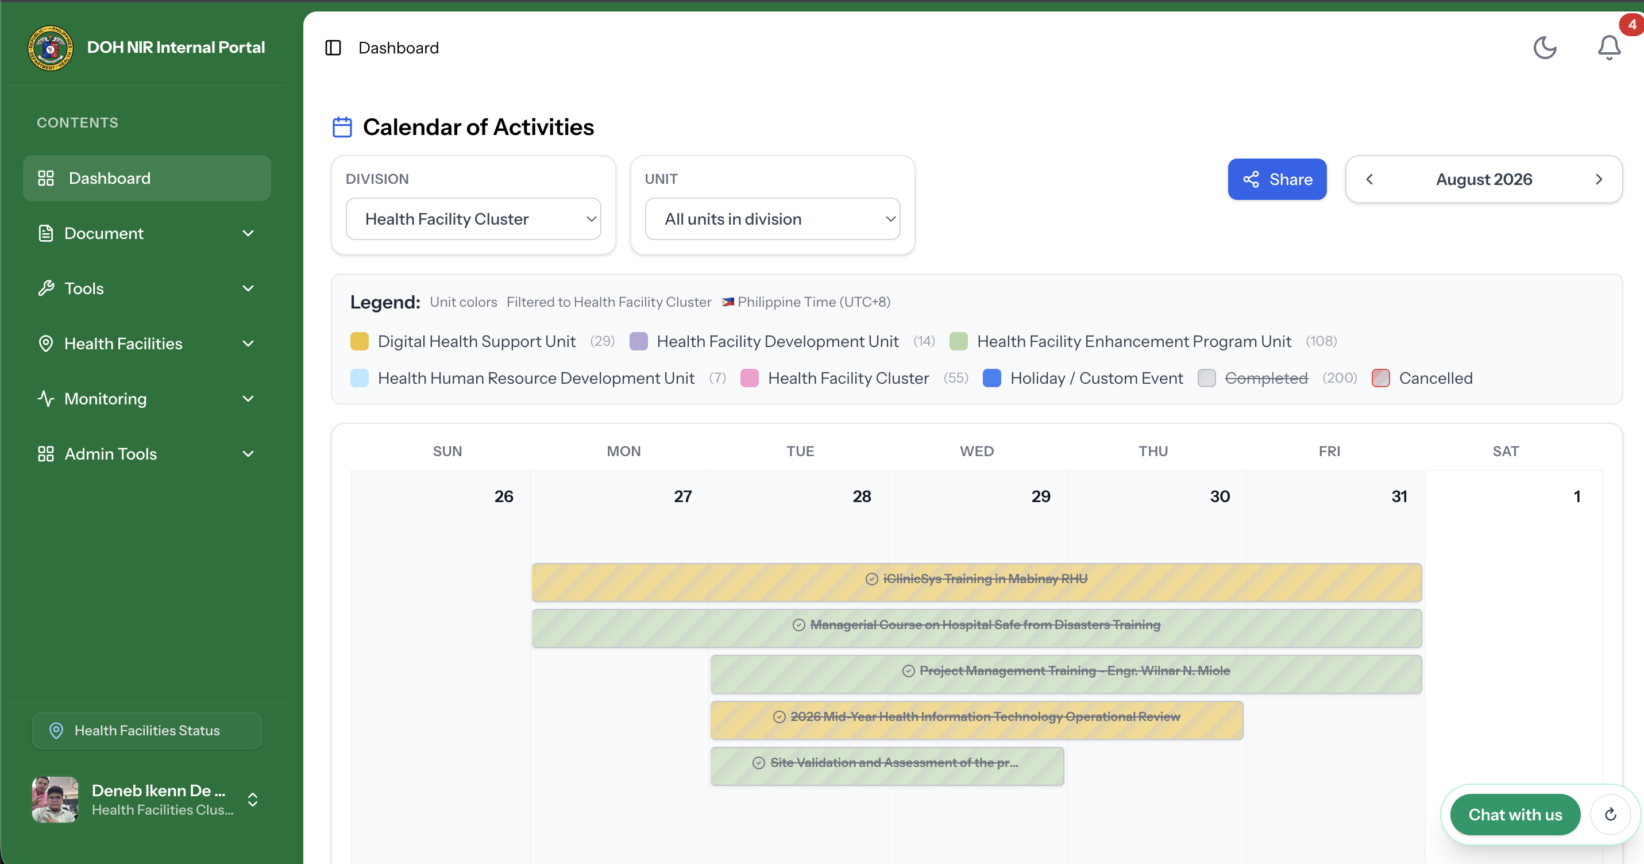
Task: Click the Dashboard grid icon in sidebar
Action: [46, 178]
